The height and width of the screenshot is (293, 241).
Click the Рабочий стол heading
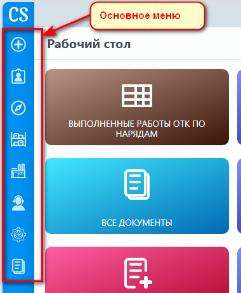click(89, 44)
